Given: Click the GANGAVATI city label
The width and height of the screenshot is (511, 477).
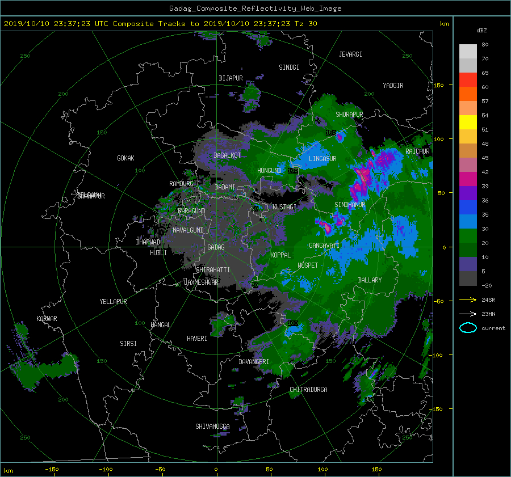Looking at the screenshot, I should (324, 246).
